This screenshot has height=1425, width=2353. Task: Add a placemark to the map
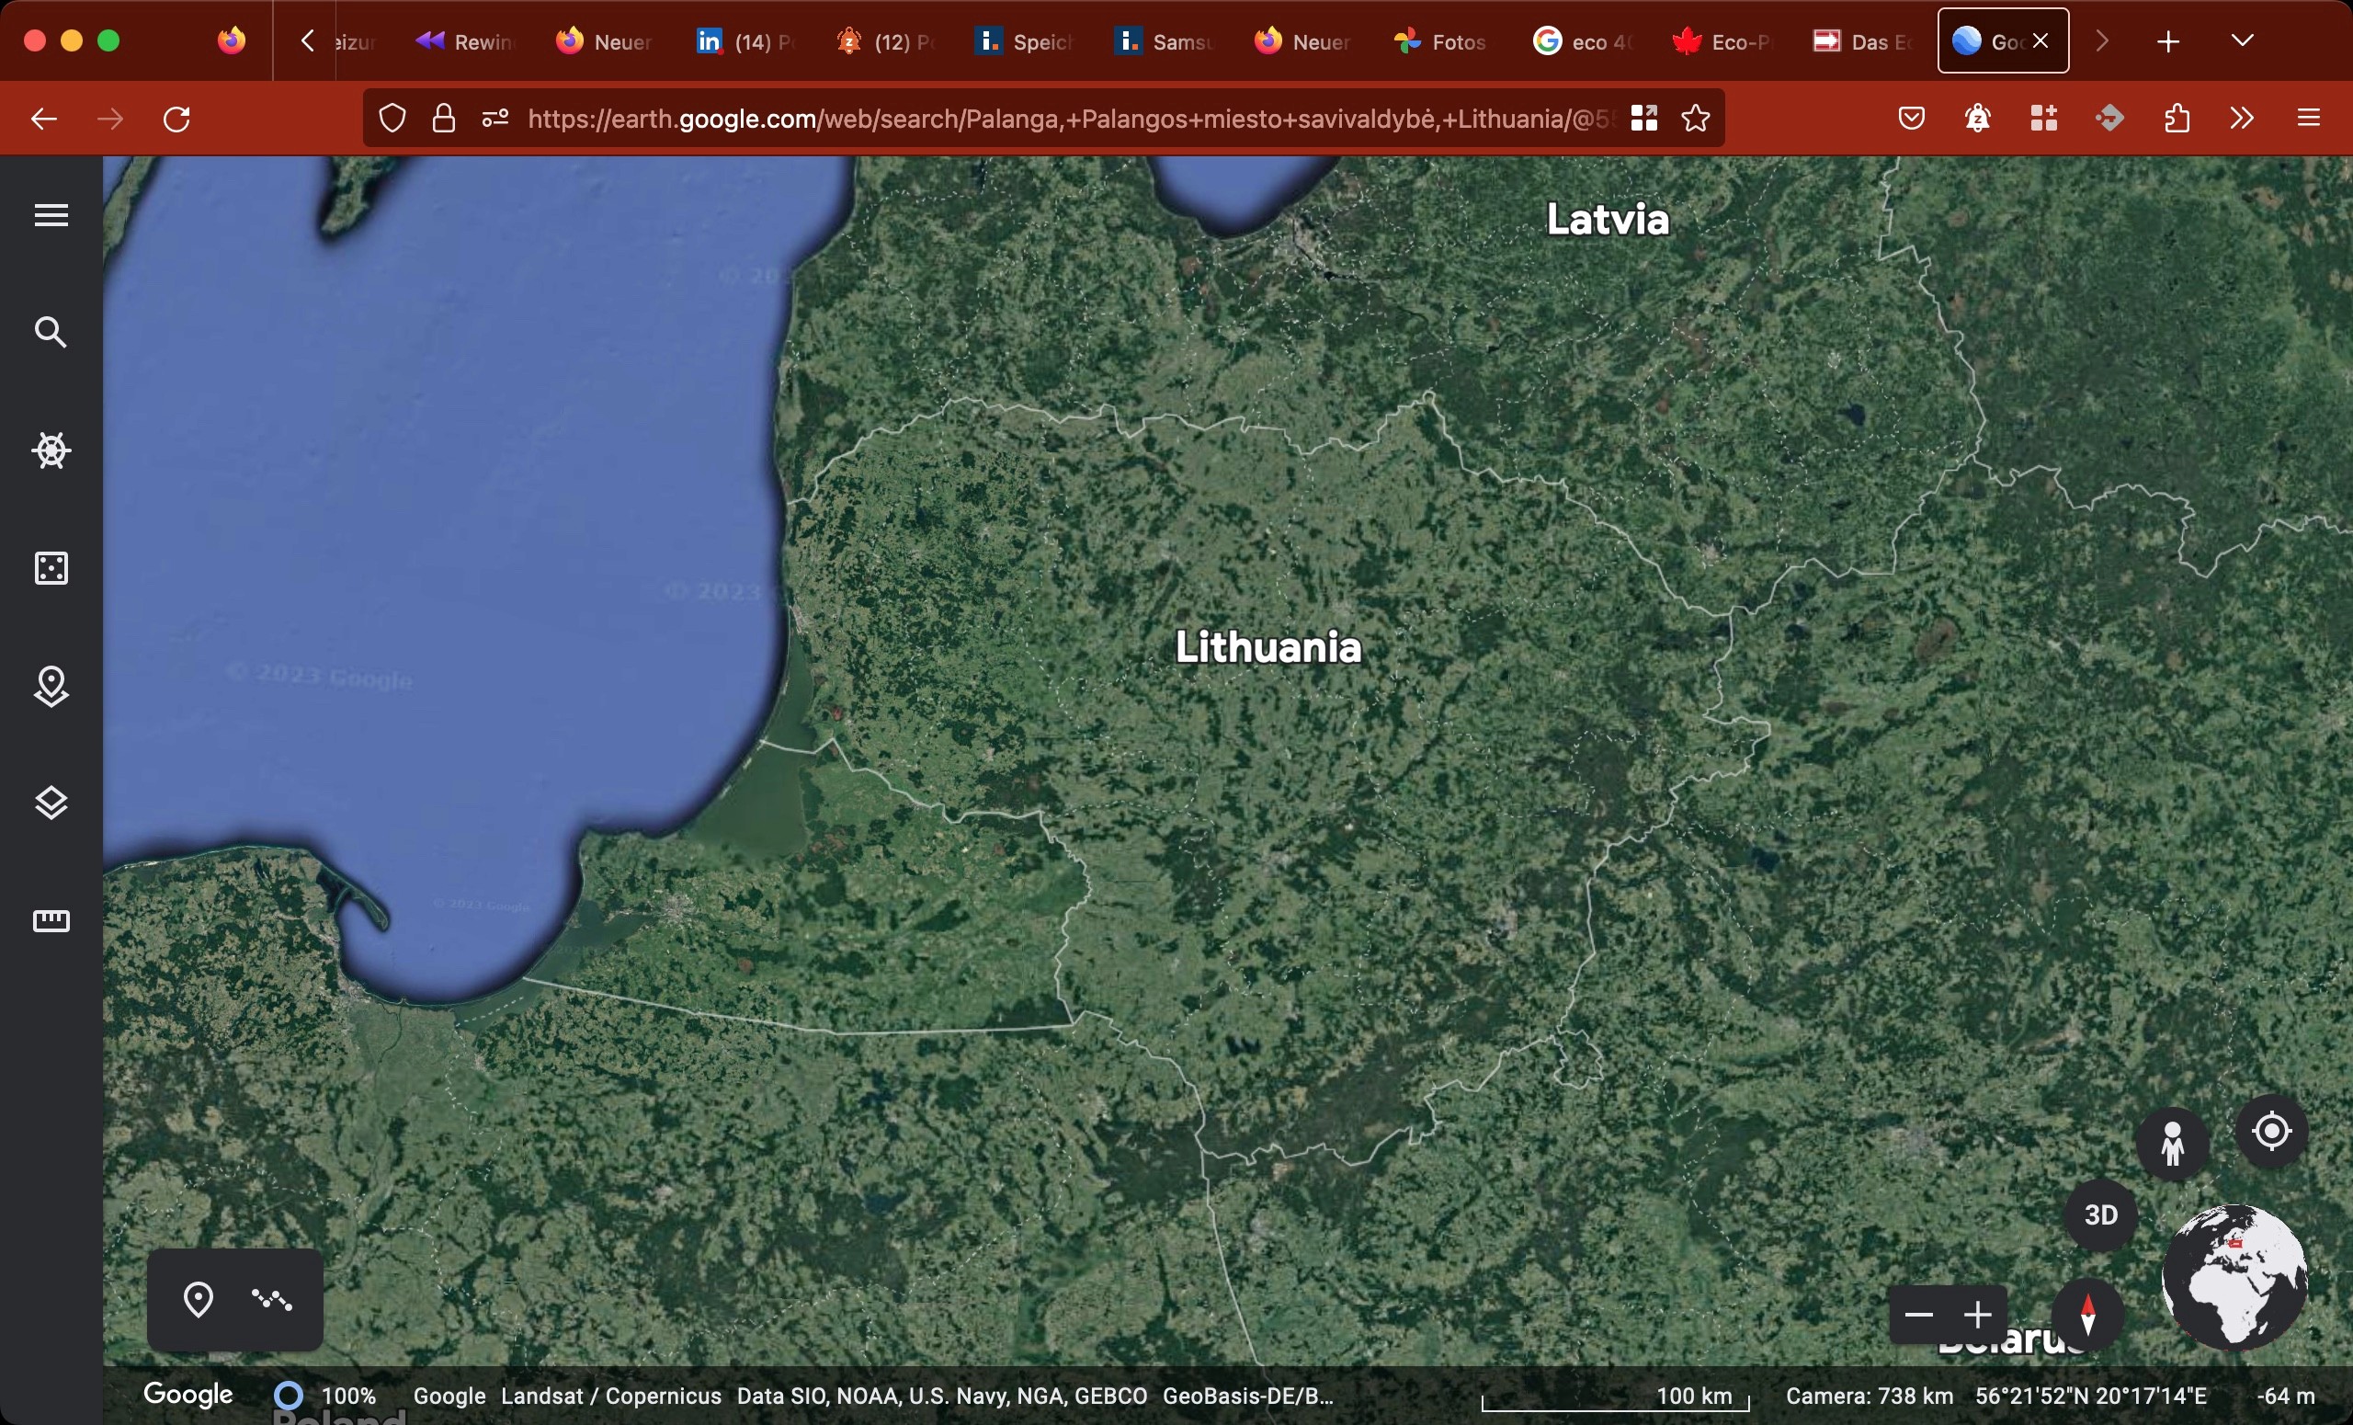pyautogui.click(x=198, y=1300)
